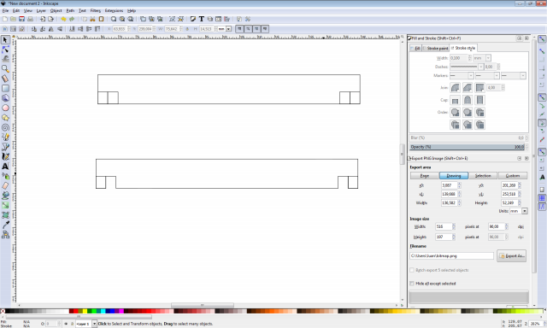Image resolution: width=547 pixels, height=328 pixels.
Task: Click the Export As button
Action: [x=511, y=256]
